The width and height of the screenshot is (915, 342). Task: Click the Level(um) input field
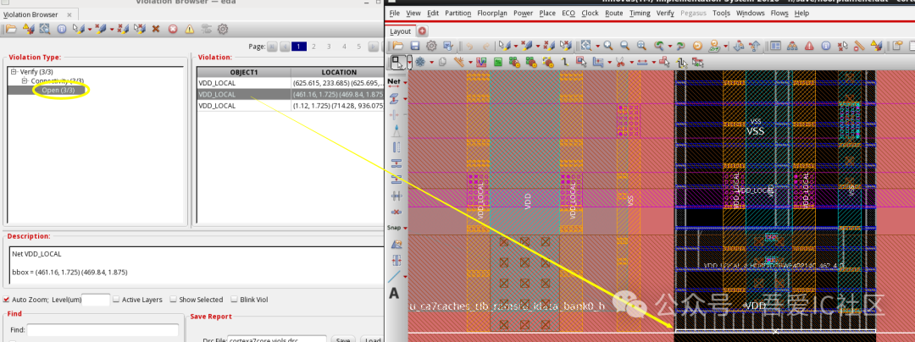coord(96,300)
